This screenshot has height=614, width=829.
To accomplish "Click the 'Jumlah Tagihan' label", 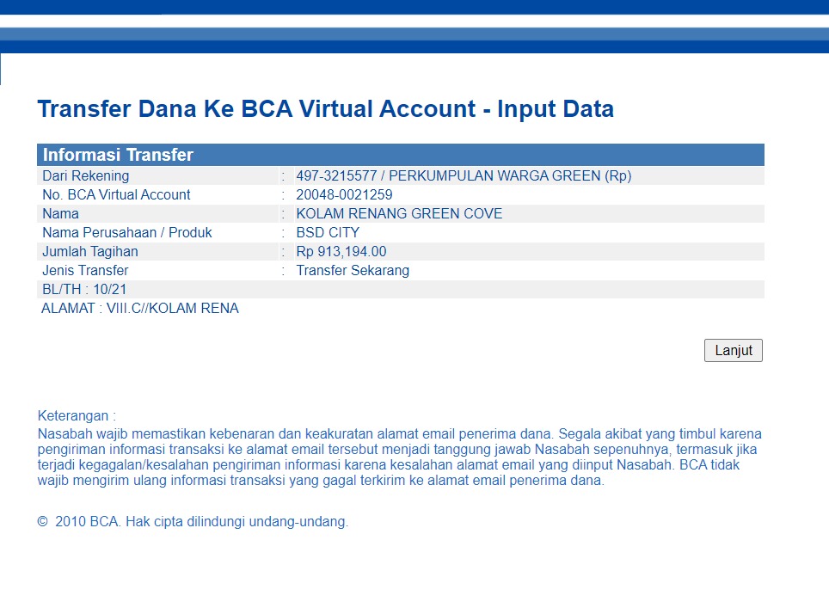I will click(x=90, y=252).
